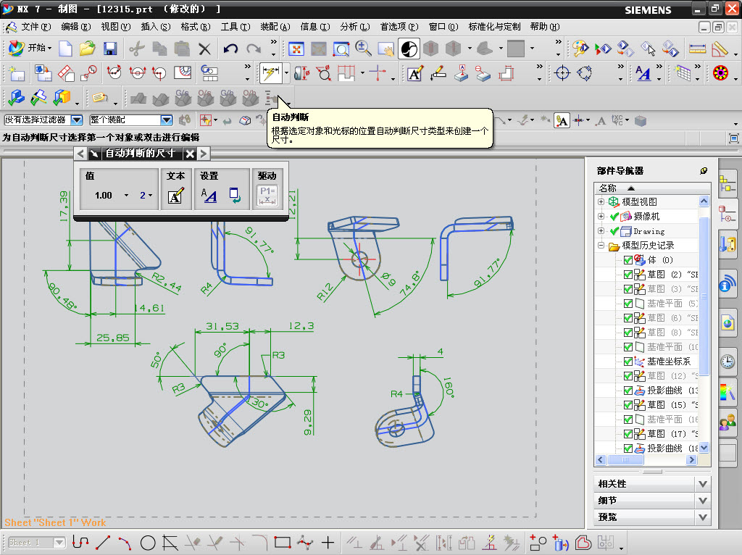Click the Open folder icon

point(88,49)
